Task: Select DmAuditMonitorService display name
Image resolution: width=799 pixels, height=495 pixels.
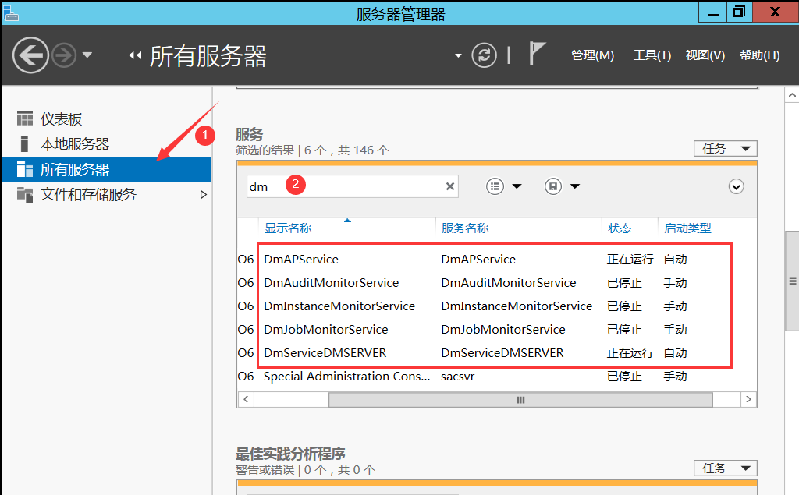Action: [x=331, y=283]
